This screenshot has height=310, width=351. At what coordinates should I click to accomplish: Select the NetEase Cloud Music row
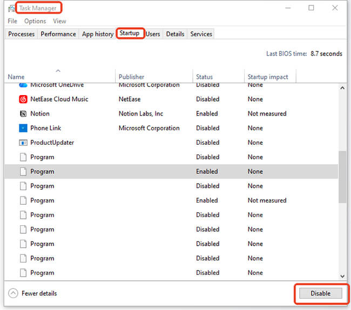[171, 99]
